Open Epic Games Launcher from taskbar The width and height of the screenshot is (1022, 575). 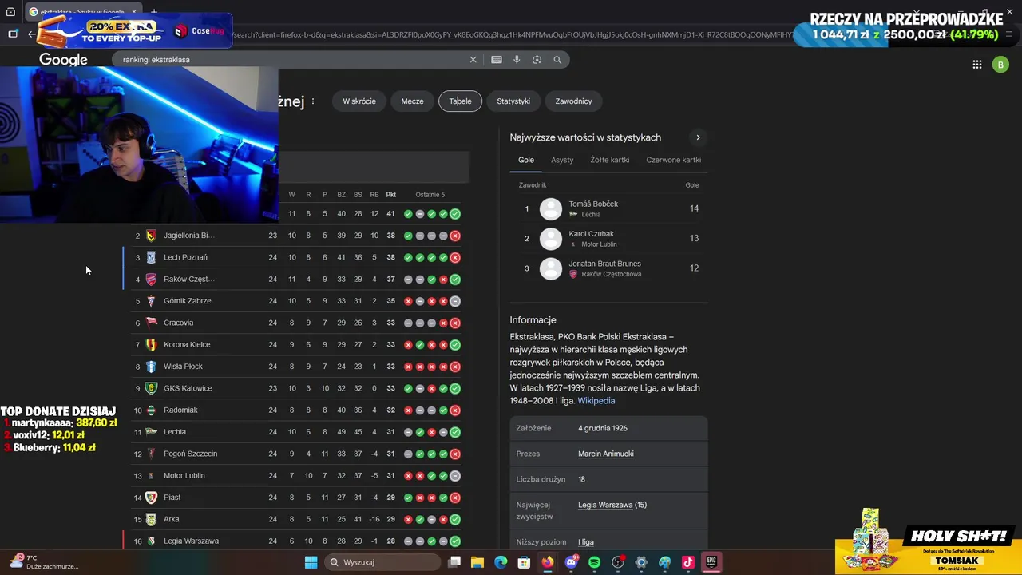click(711, 562)
